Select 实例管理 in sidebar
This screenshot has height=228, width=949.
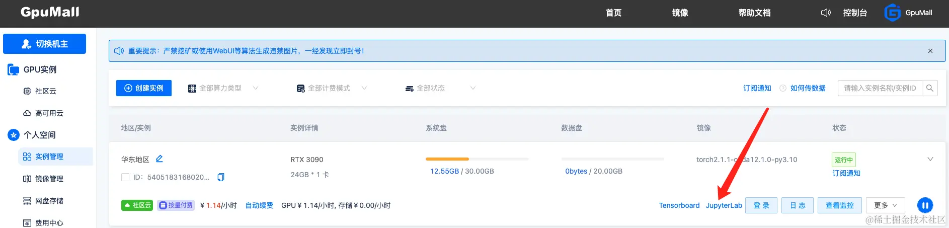pos(56,157)
